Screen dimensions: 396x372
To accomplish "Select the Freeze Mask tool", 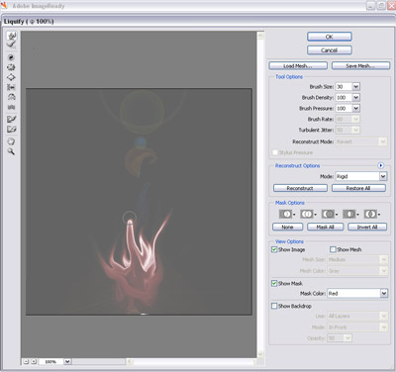I will (x=11, y=119).
